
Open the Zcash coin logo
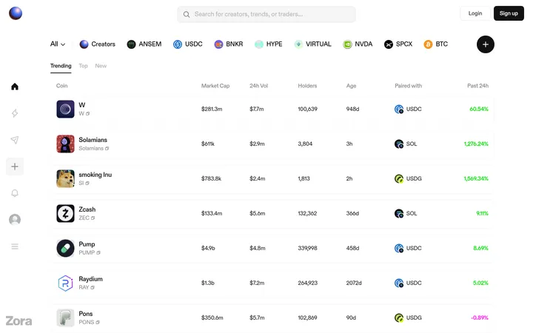tap(65, 213)
